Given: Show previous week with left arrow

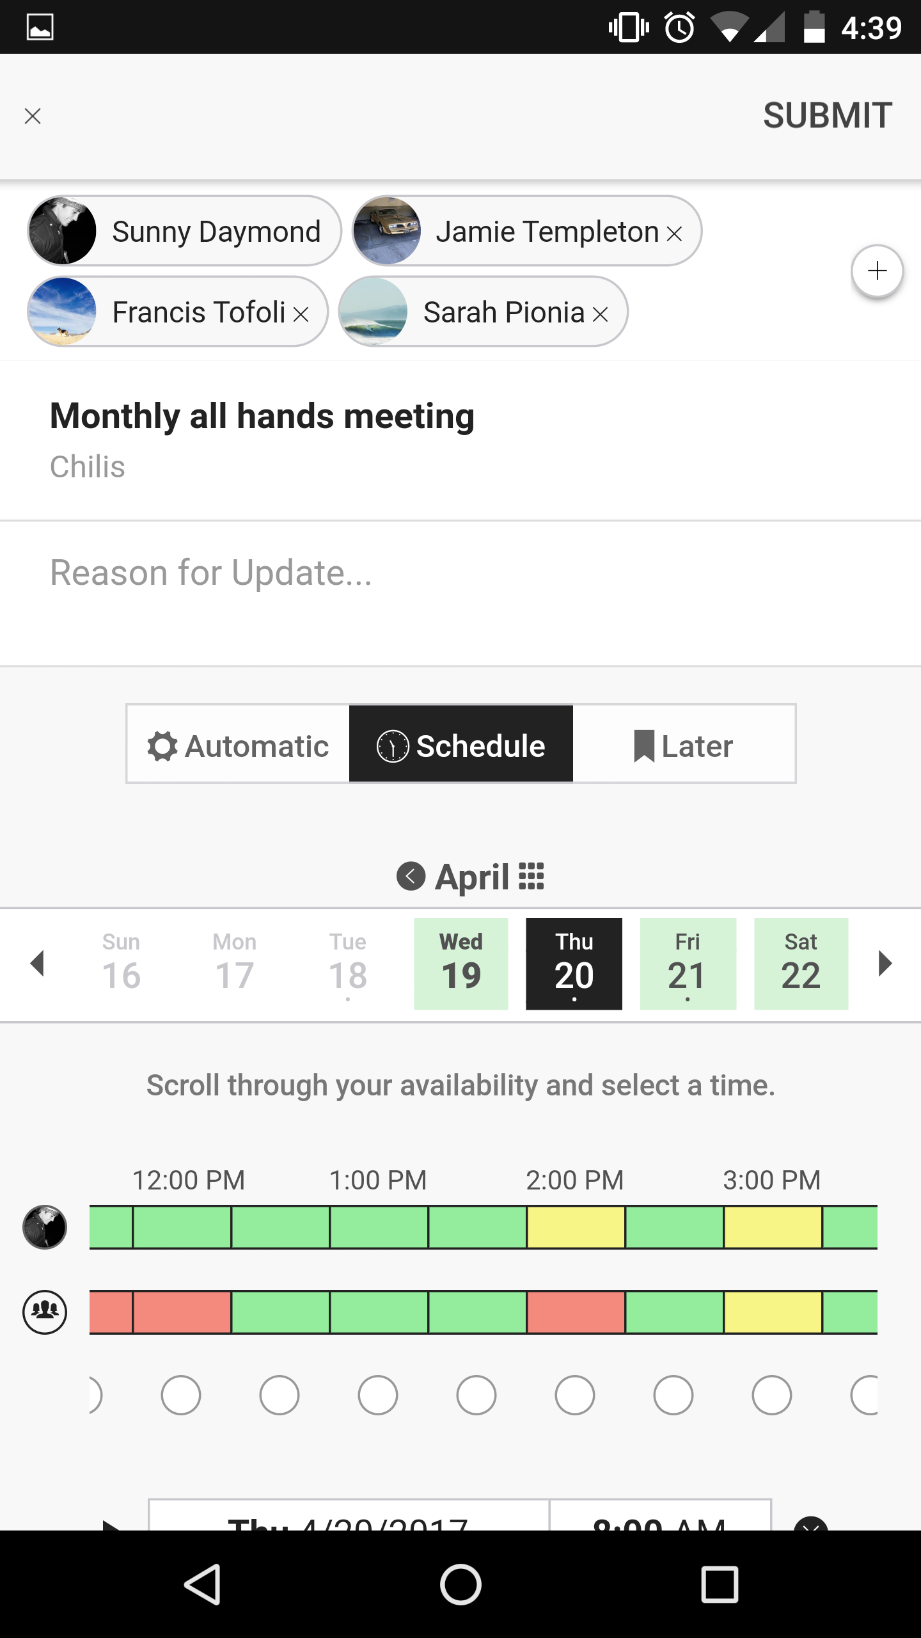Looking at the screenshot, I should click(x=38, y=964).
